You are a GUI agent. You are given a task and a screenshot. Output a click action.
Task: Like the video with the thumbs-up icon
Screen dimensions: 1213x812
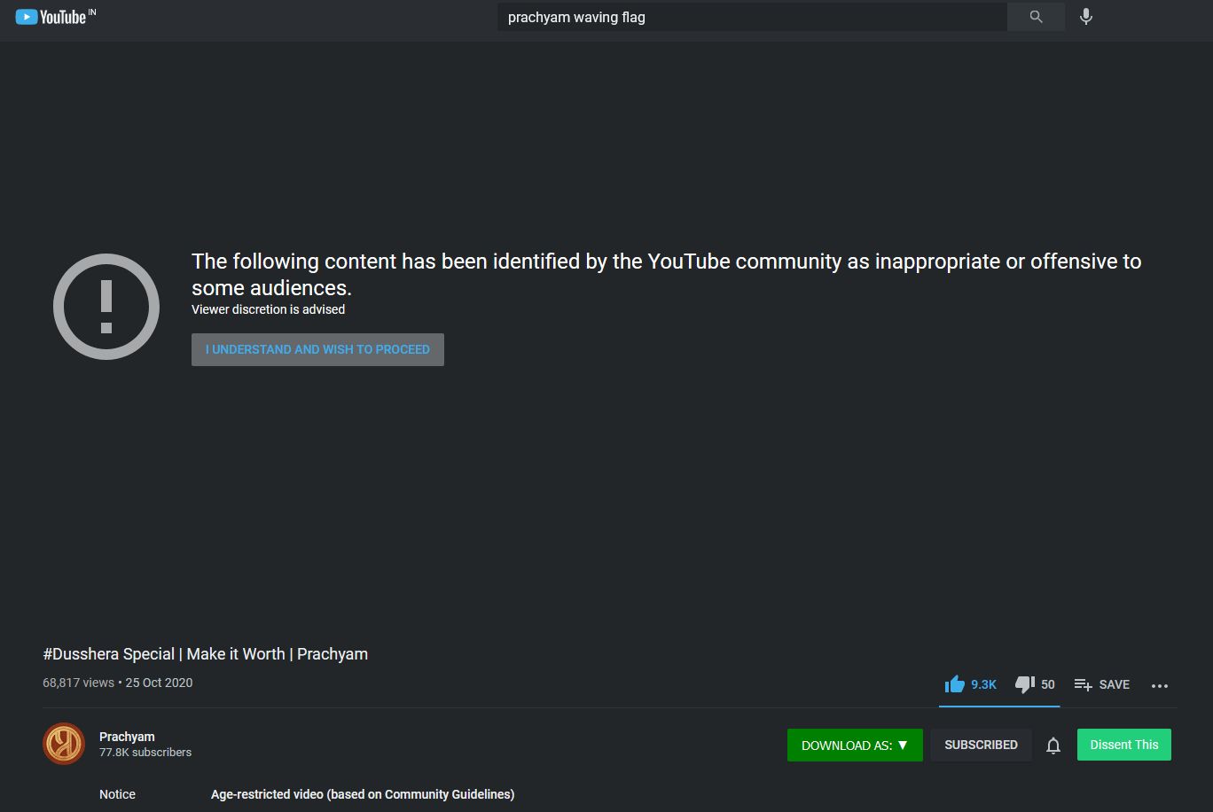tap(955, 683)
